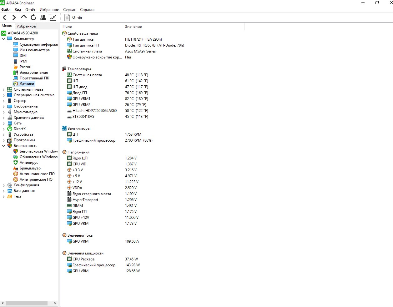Click the База данных database icon
The image size is (393, 307).
point(10,191)
